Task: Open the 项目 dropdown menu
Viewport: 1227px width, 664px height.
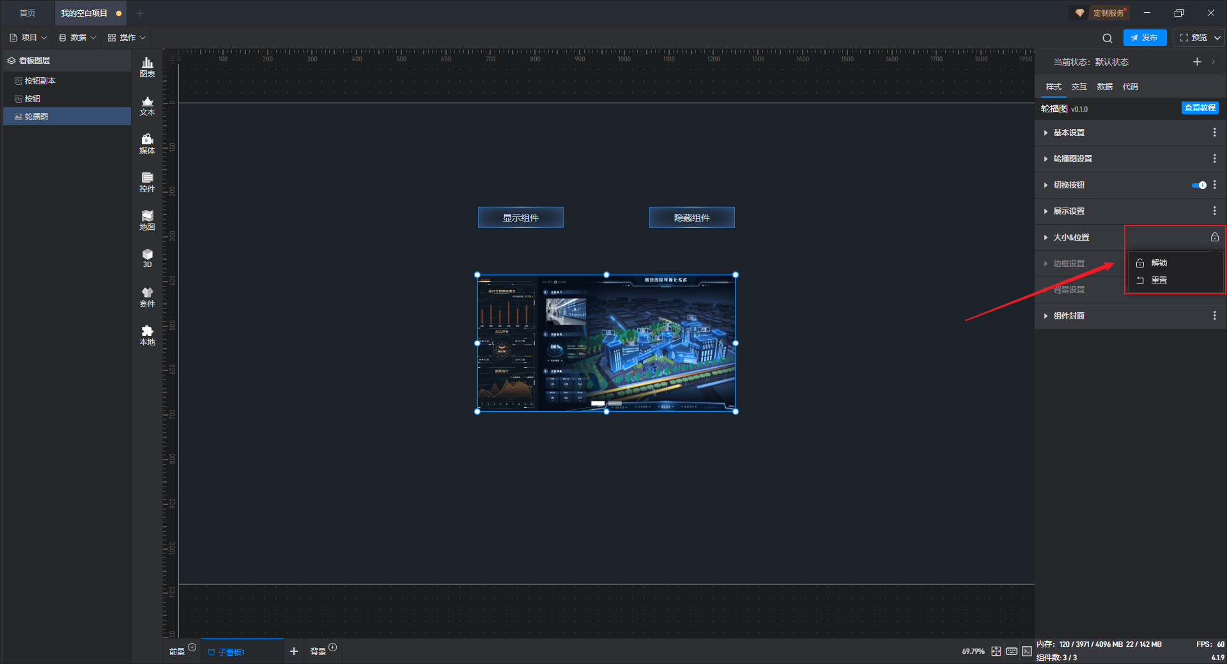Action: 29,38
